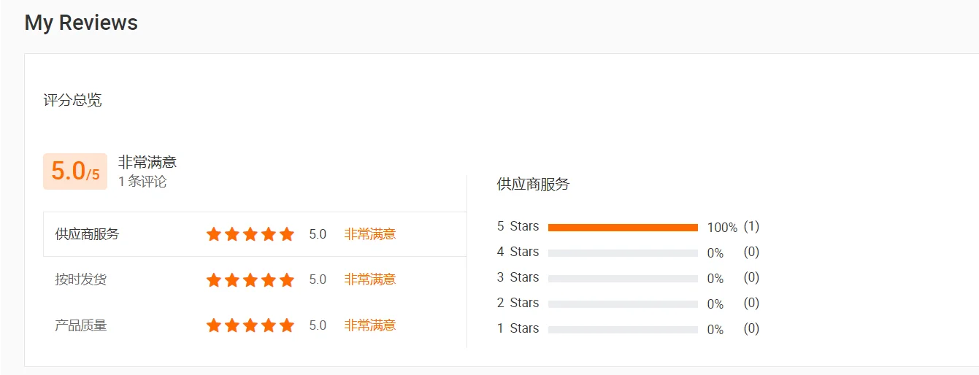Click the 4 Stars rating bar
979x375 pixels.
point(623,253)
